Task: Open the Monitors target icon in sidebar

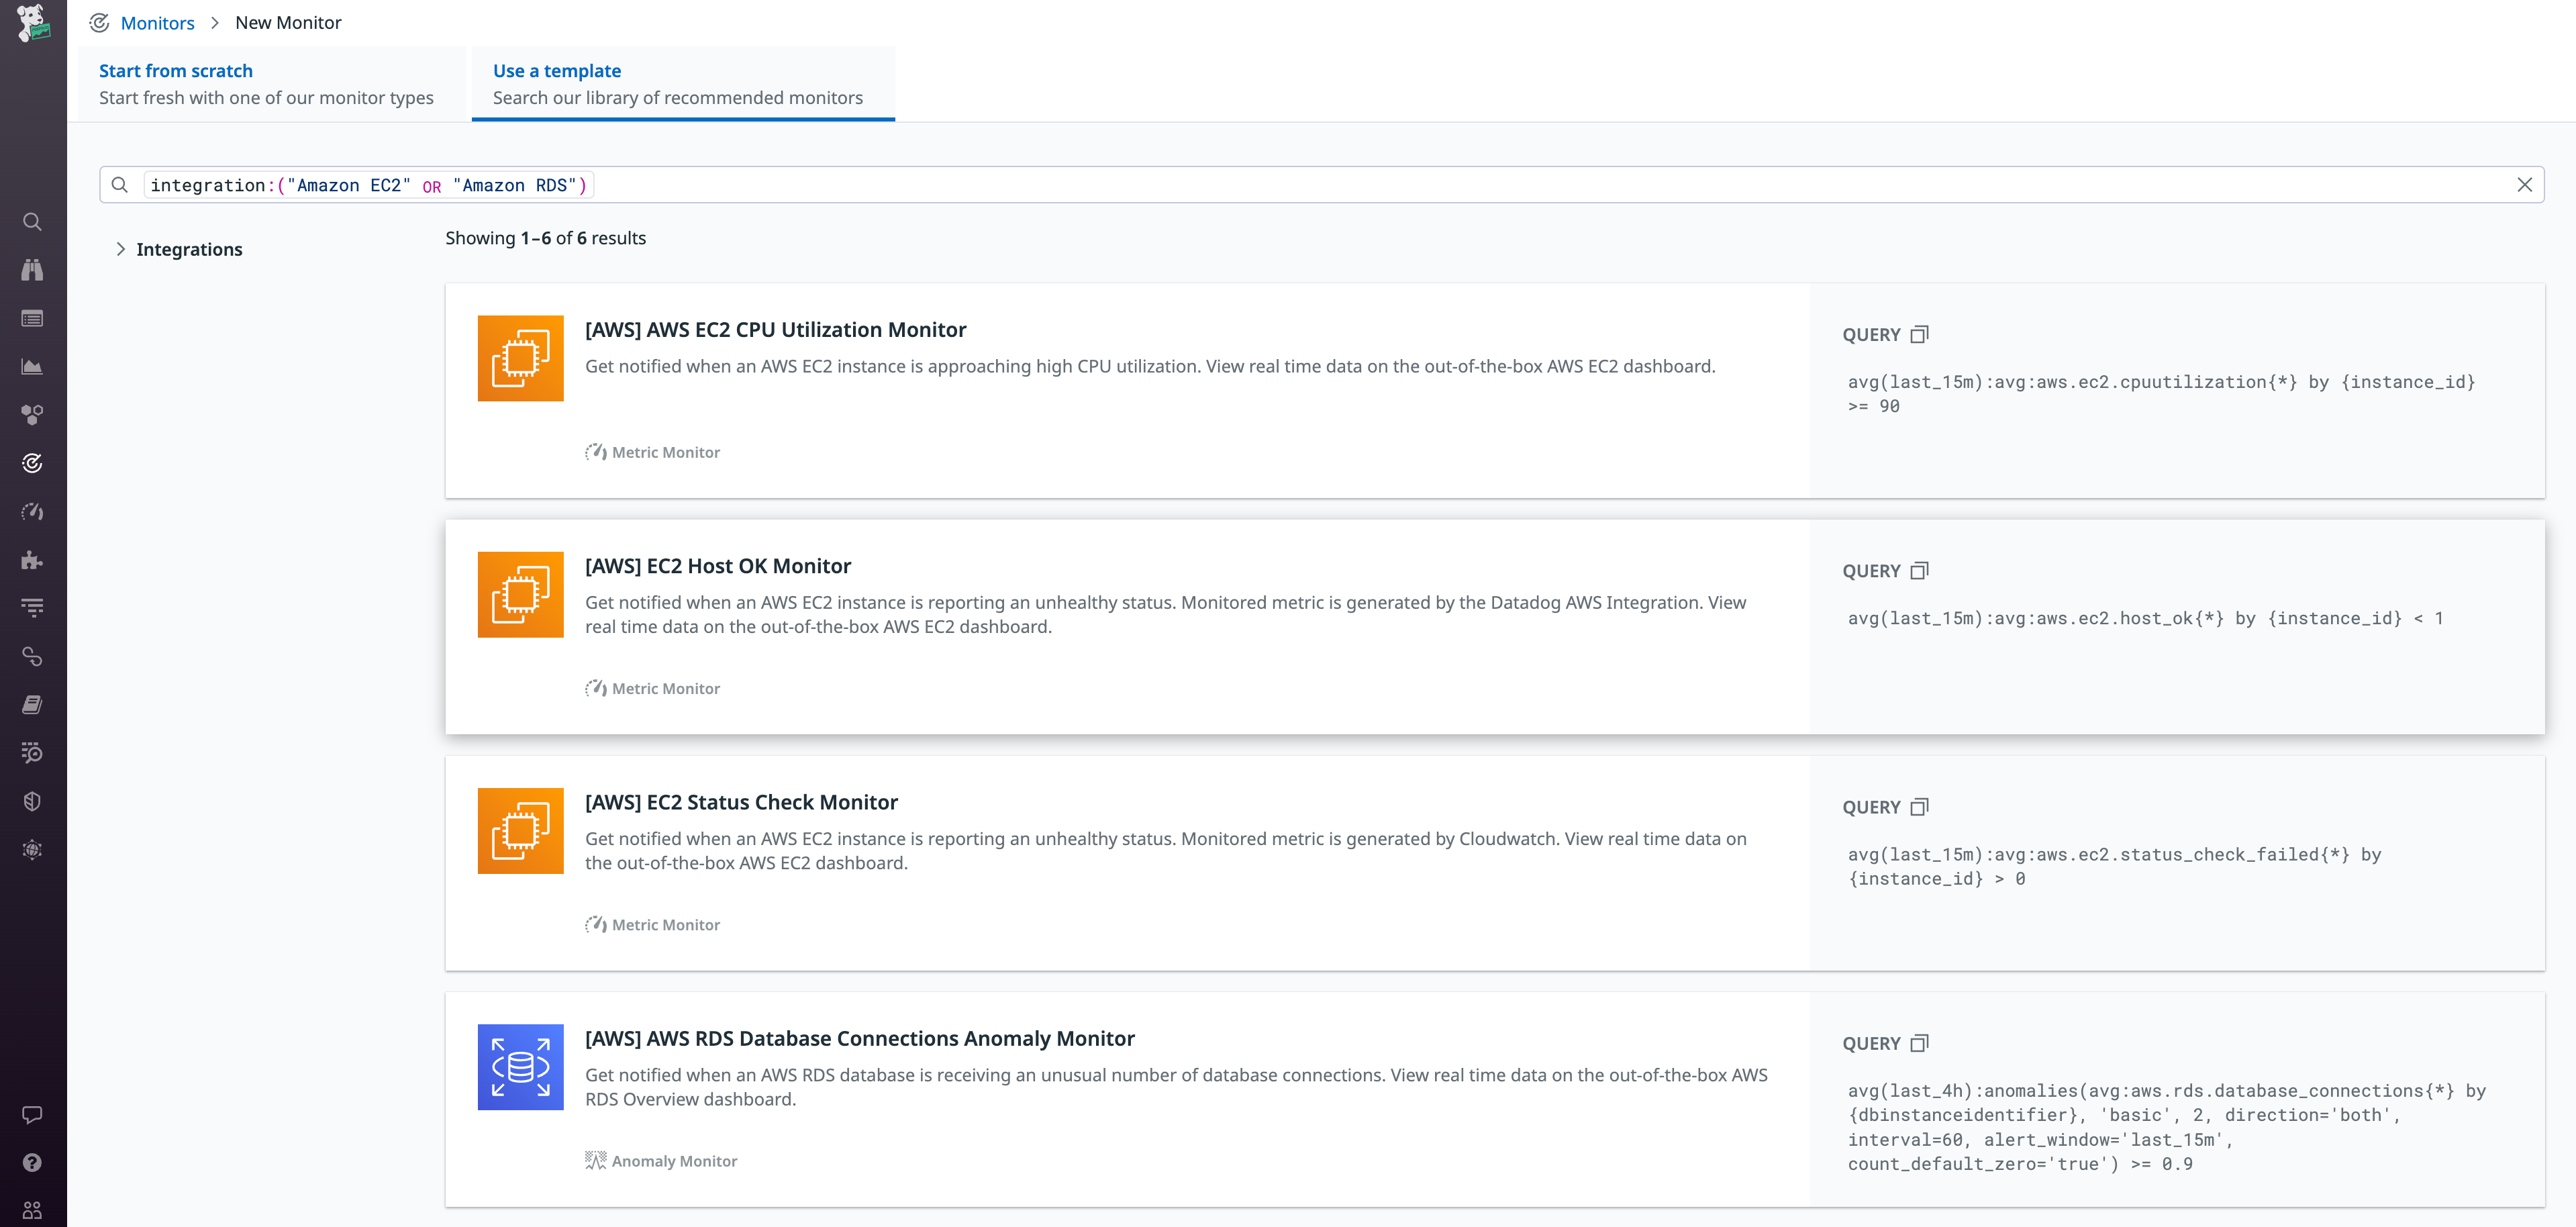Action: tap(33, 462)
